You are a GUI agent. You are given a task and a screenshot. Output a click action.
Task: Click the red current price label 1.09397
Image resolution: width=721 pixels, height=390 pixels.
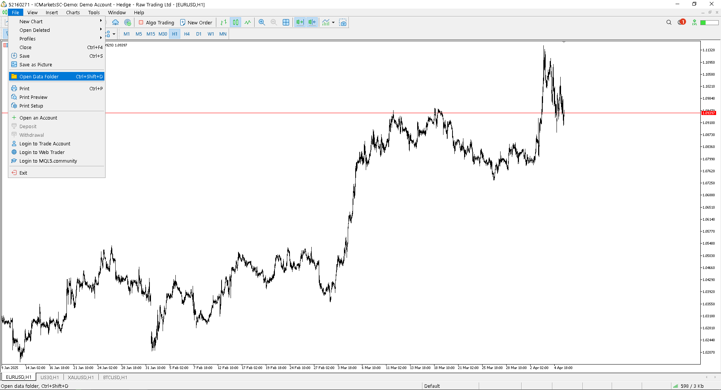coord(709,113)
